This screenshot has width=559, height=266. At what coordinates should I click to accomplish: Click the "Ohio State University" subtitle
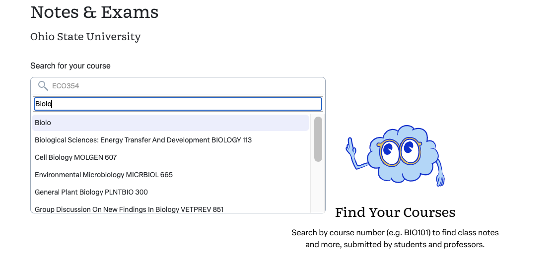click(x=85, y=37)
